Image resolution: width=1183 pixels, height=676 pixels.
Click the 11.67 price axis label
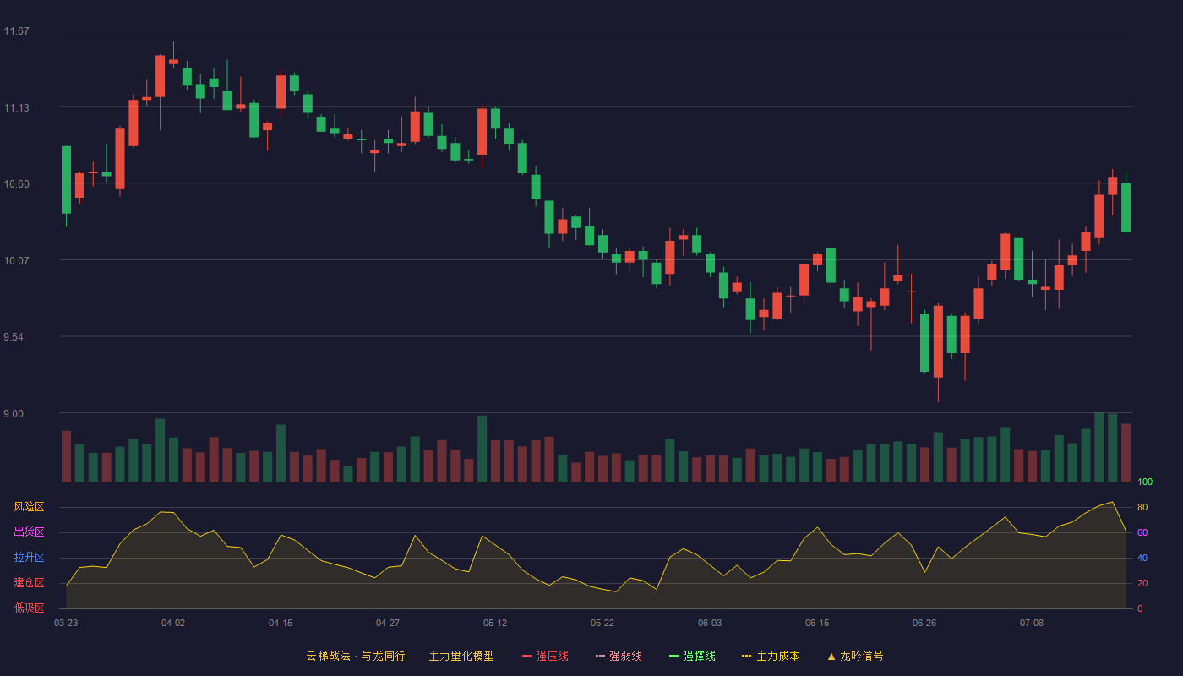(17, 31)
